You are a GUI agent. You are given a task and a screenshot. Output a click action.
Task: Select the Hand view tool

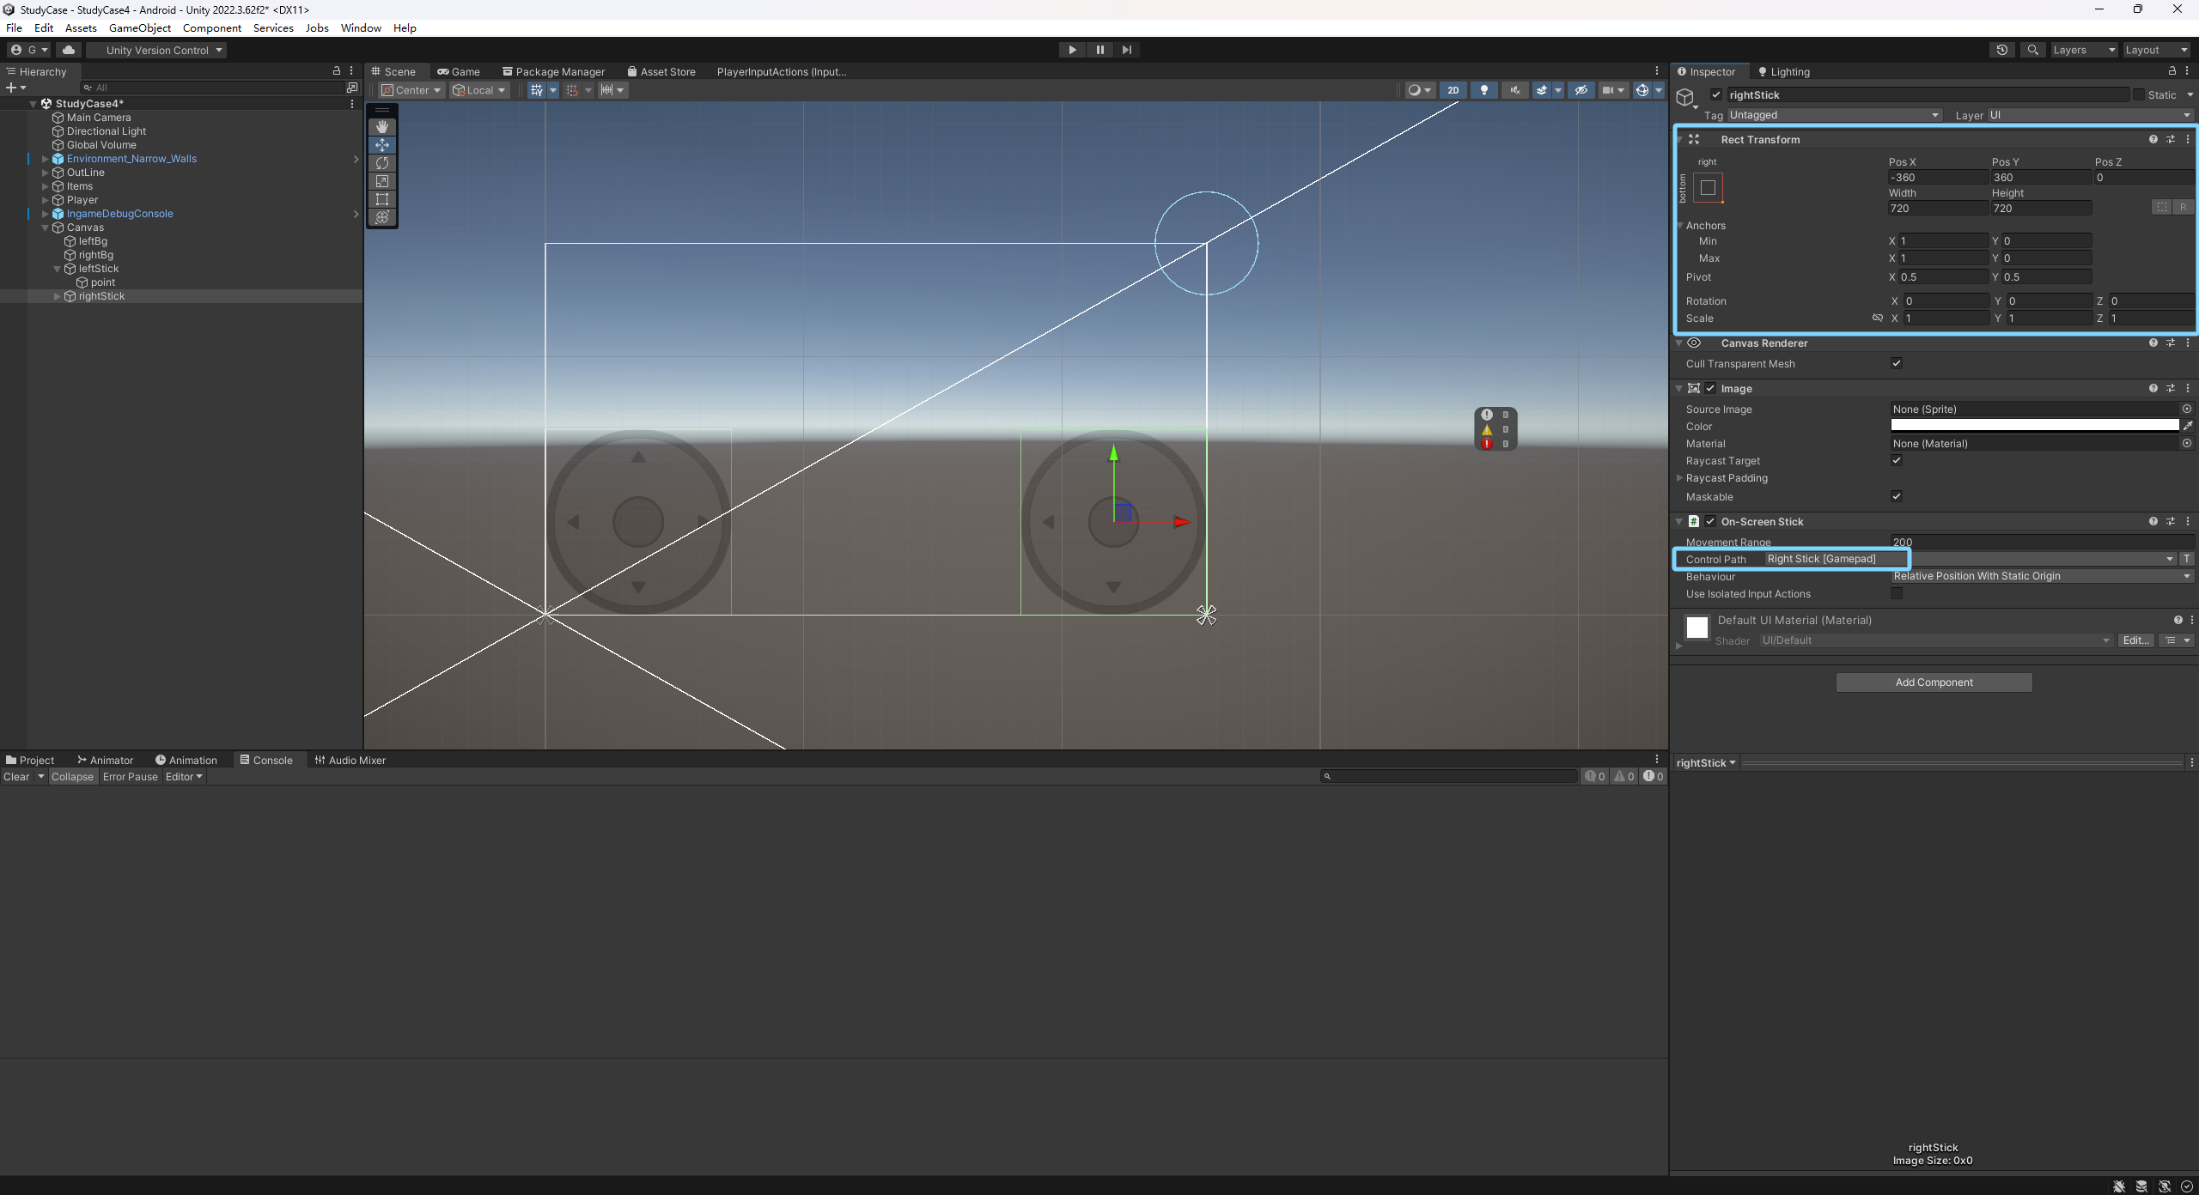tap(382, 127)
